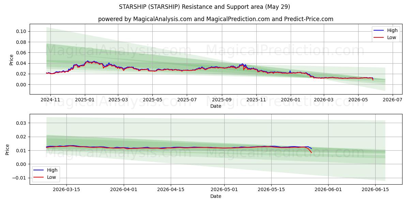
Task: Click the final price drop at the end of the bottom chart line
Action: pyautogui.click(x=310, y=150)
